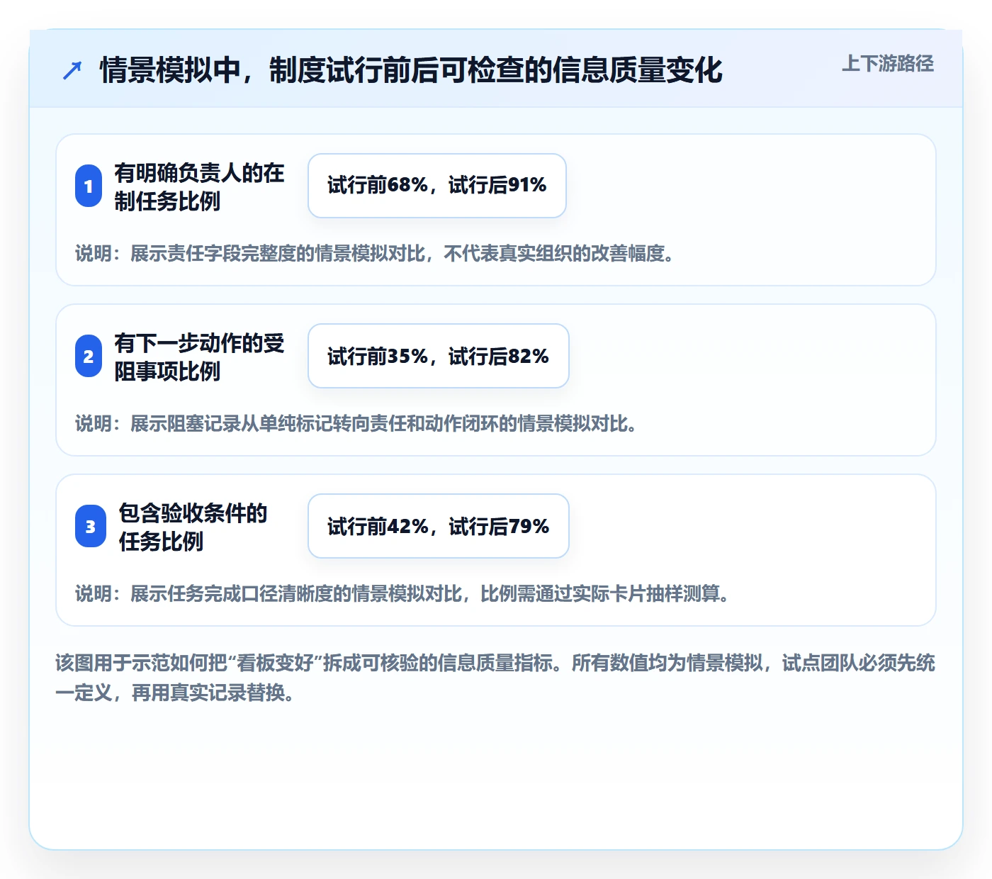Select the 包含验收条件的任务比例 heading
The height and width of the screenshot is (879, 992).
[x=193, y=527]
